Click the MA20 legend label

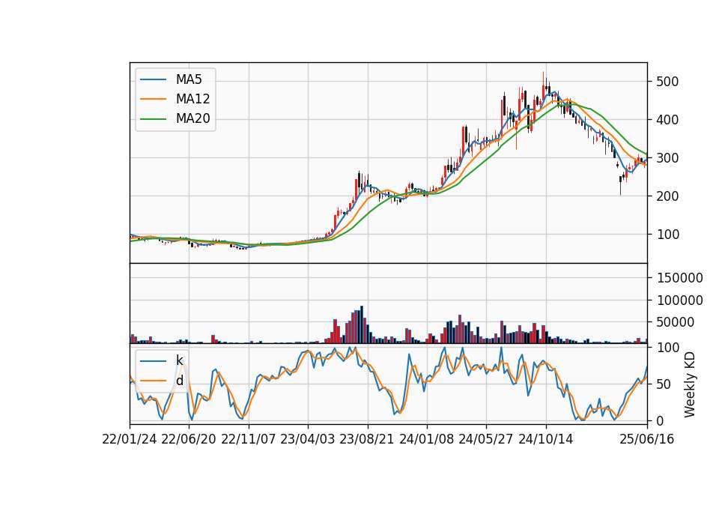[192, 119]
